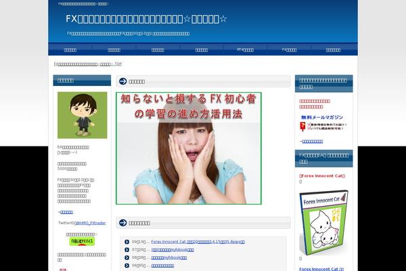Image resolution: width=406 pixels, height=271 pixels.
Task: Open the FX navigation item right of MT4
Action: (289, 49)
